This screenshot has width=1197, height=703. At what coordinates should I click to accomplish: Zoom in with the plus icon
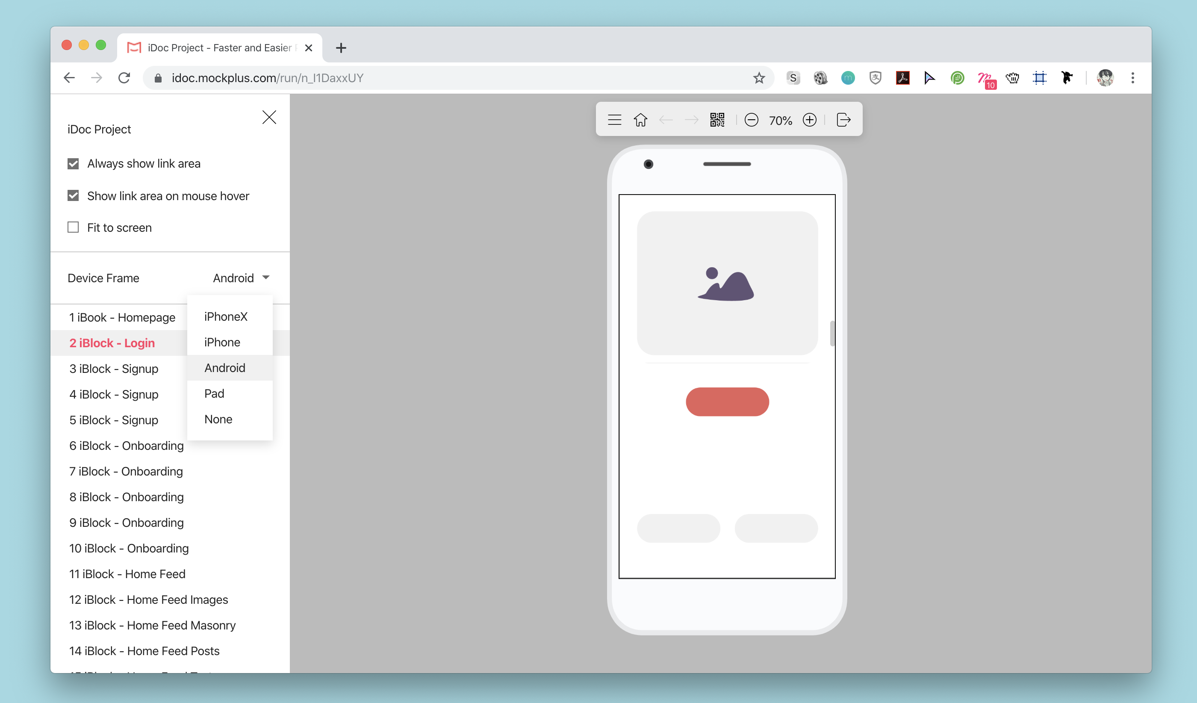point(809,120)
